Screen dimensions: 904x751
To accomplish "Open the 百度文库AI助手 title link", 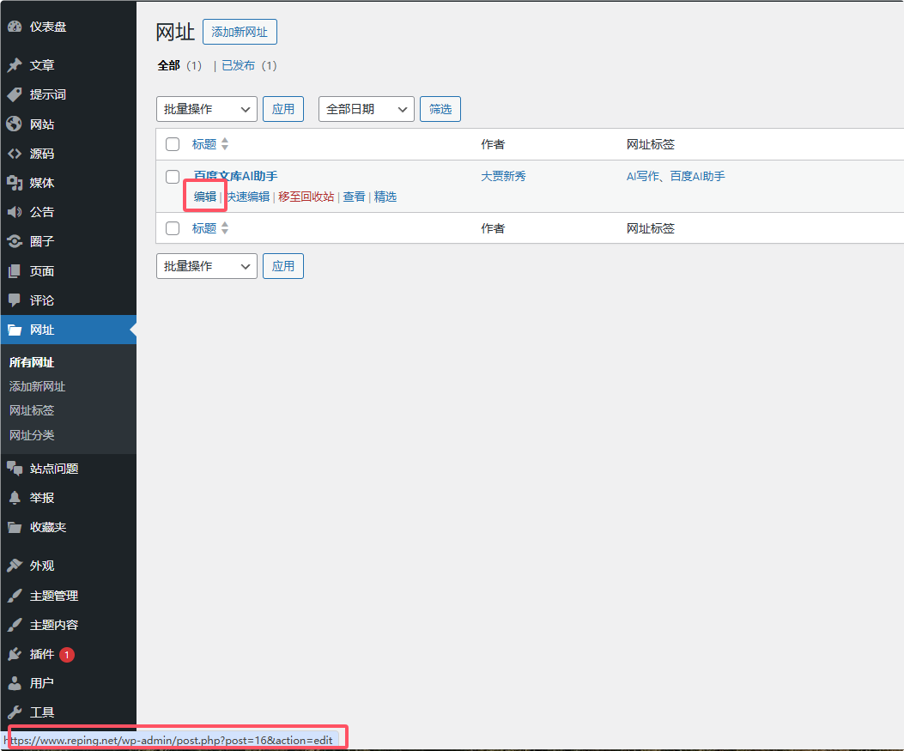I will click(x=236, y=176).
